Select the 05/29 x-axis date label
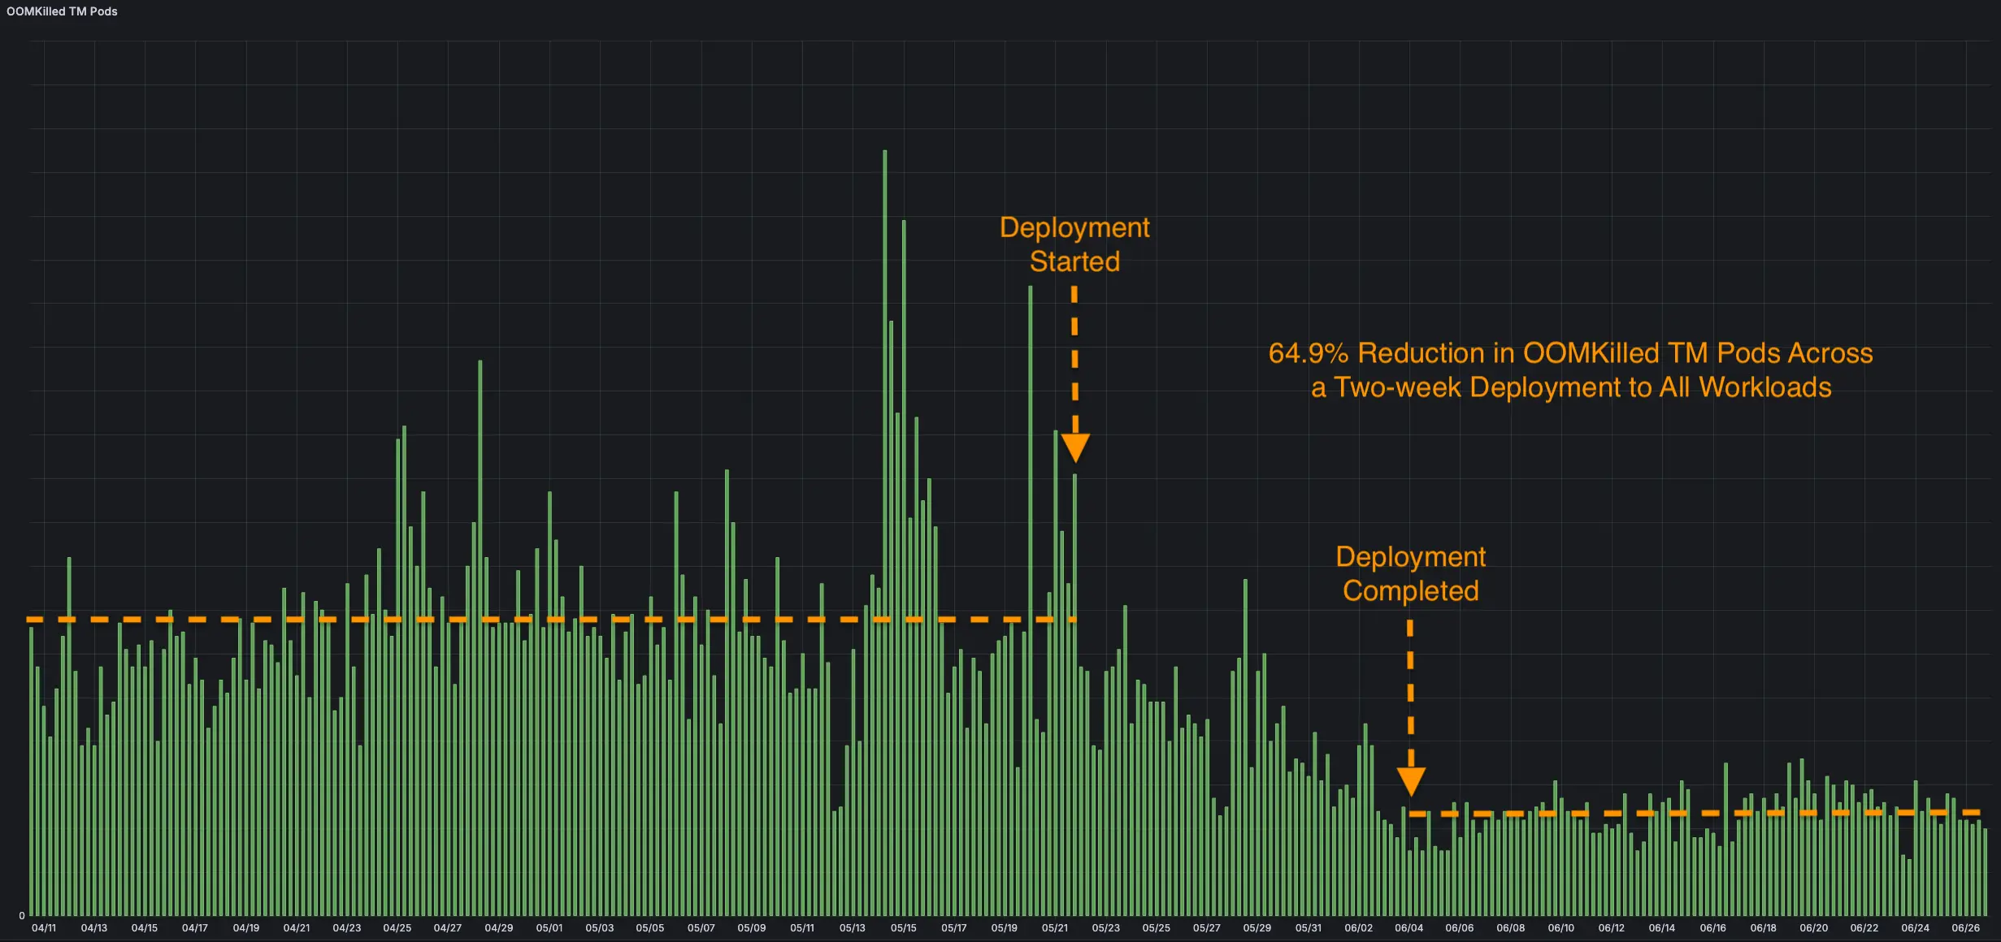The image size is (2001, 942). (1257, 927)
